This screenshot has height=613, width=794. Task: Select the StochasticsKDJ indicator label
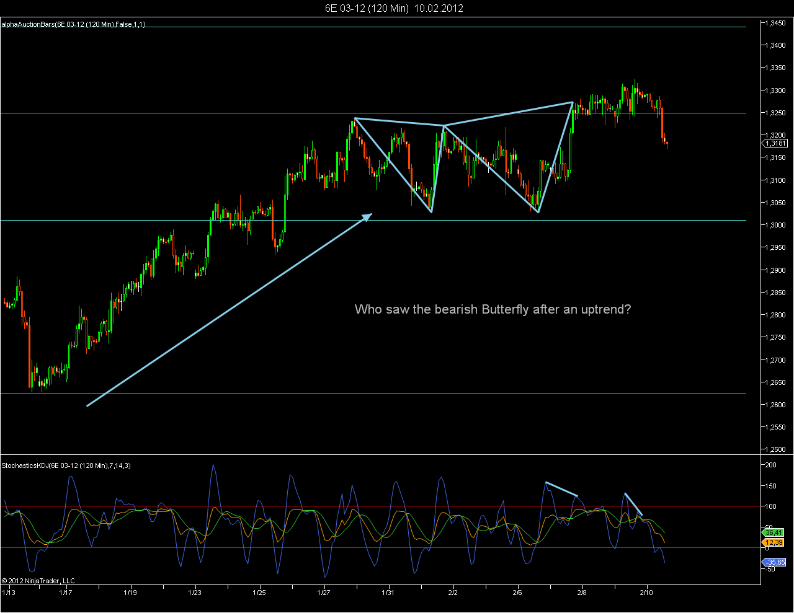[x=66, y=465]
